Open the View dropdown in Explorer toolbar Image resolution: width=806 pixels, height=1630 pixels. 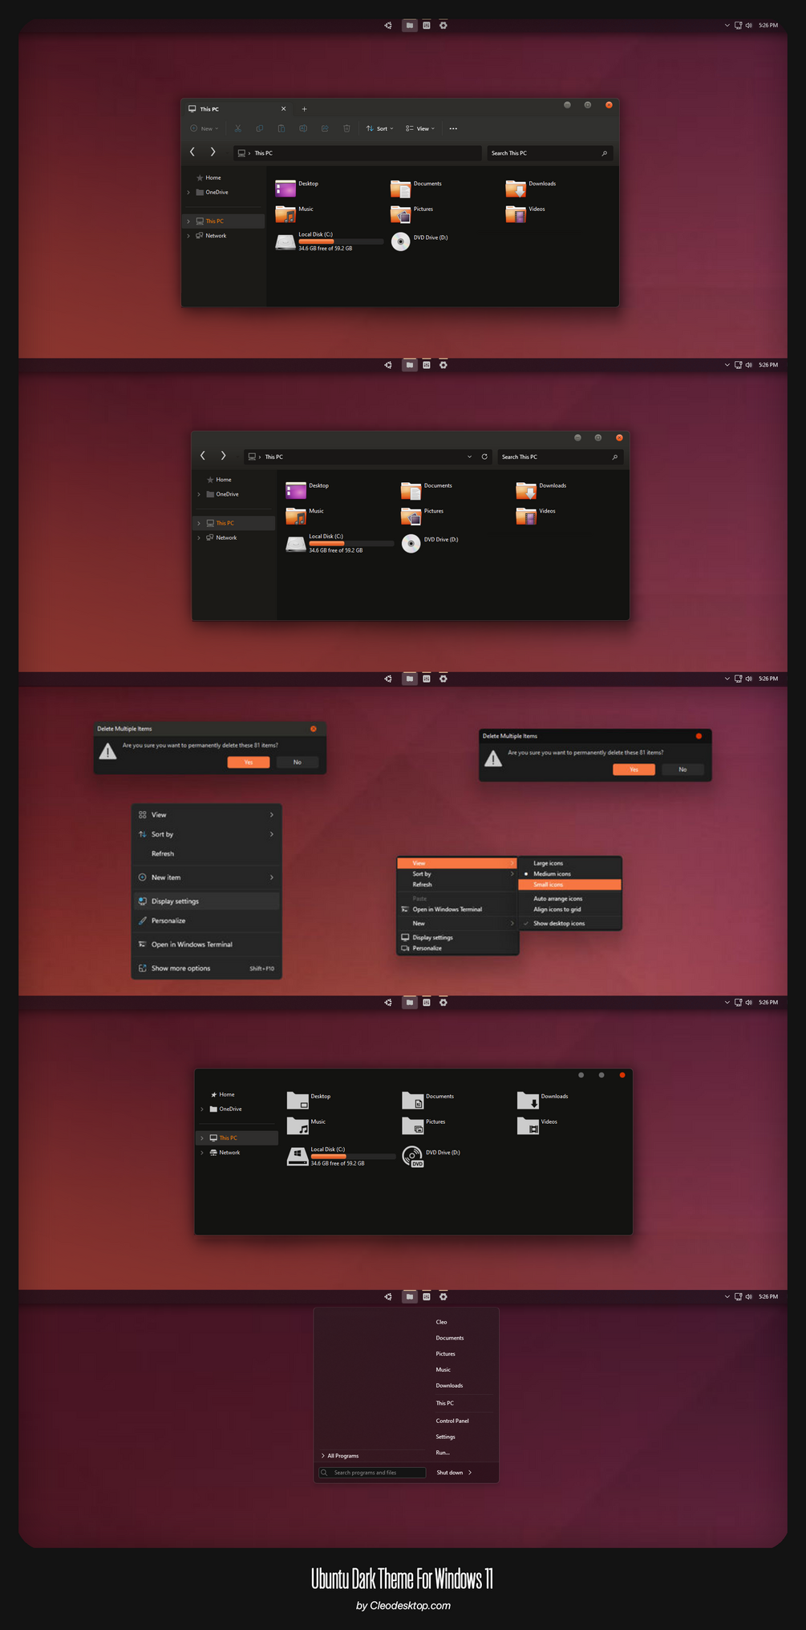tap(420, 128)
